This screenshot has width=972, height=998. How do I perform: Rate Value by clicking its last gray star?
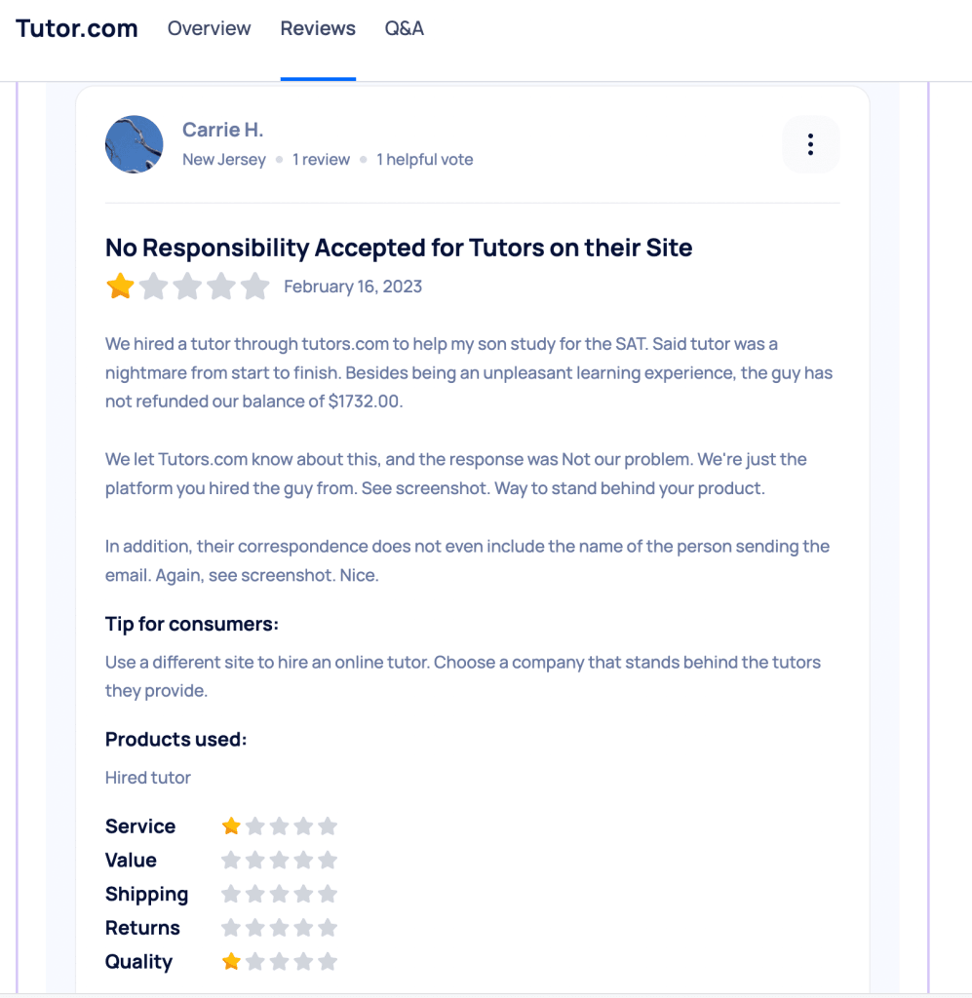(x=329, y=860)
